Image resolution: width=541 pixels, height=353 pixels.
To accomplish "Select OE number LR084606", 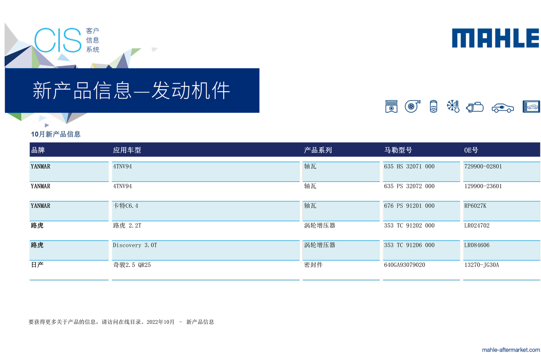I will [x=477, y=245].
